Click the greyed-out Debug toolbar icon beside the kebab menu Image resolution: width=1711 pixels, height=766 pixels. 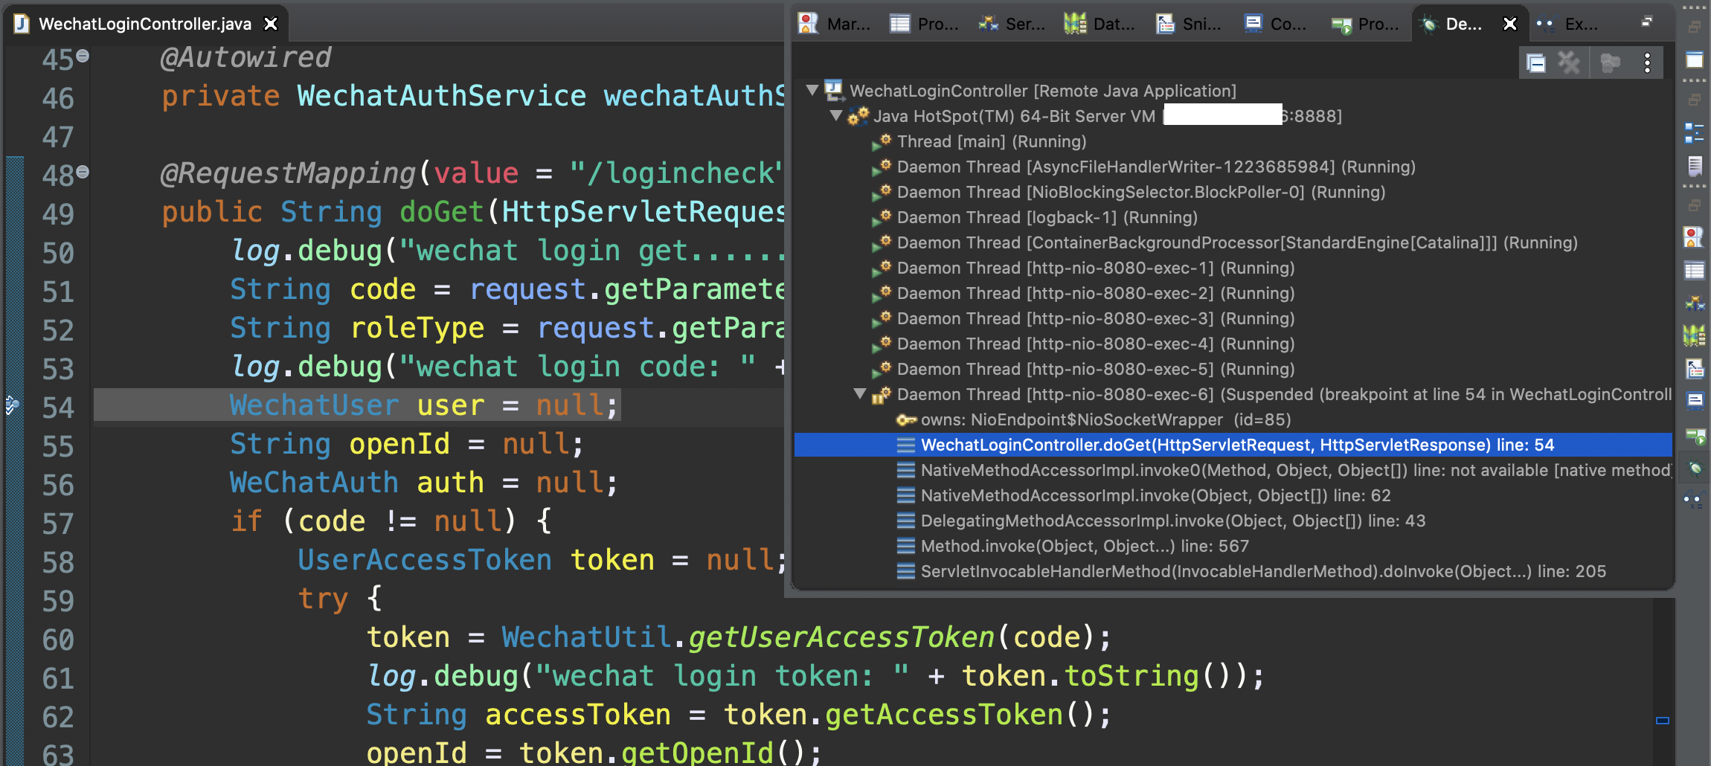click(x=1611, y=62)
